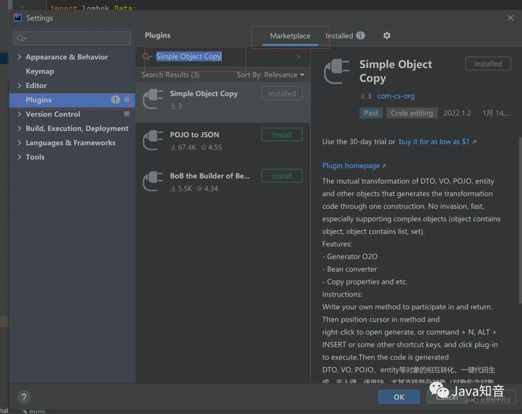Select Keymap in settings tree

tap(40, 71)
